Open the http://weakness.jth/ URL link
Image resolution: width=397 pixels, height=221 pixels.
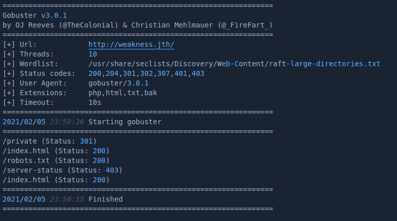coord(131,44)
